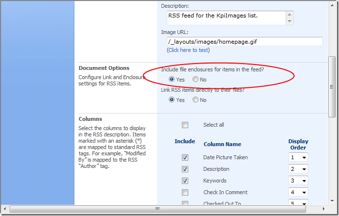The height and width of the screenshot is (216, 339).
Task: Click the description box scroll down arrow
Action: click(x=290, y=21)
